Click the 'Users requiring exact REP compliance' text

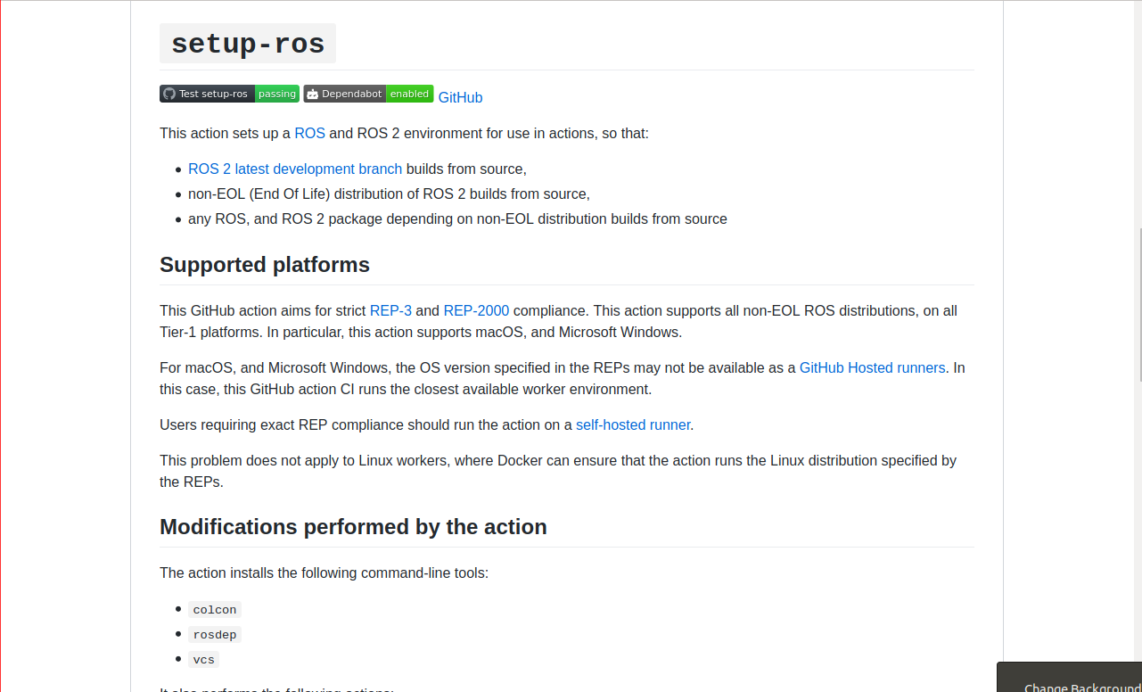[x=427, y=424]
